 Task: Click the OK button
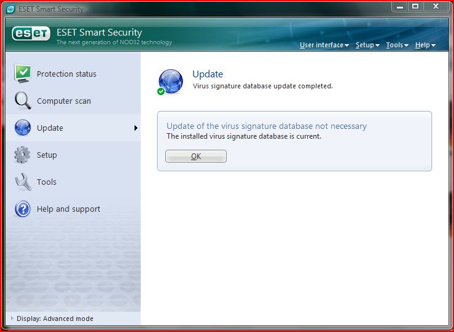coord(196,156)
